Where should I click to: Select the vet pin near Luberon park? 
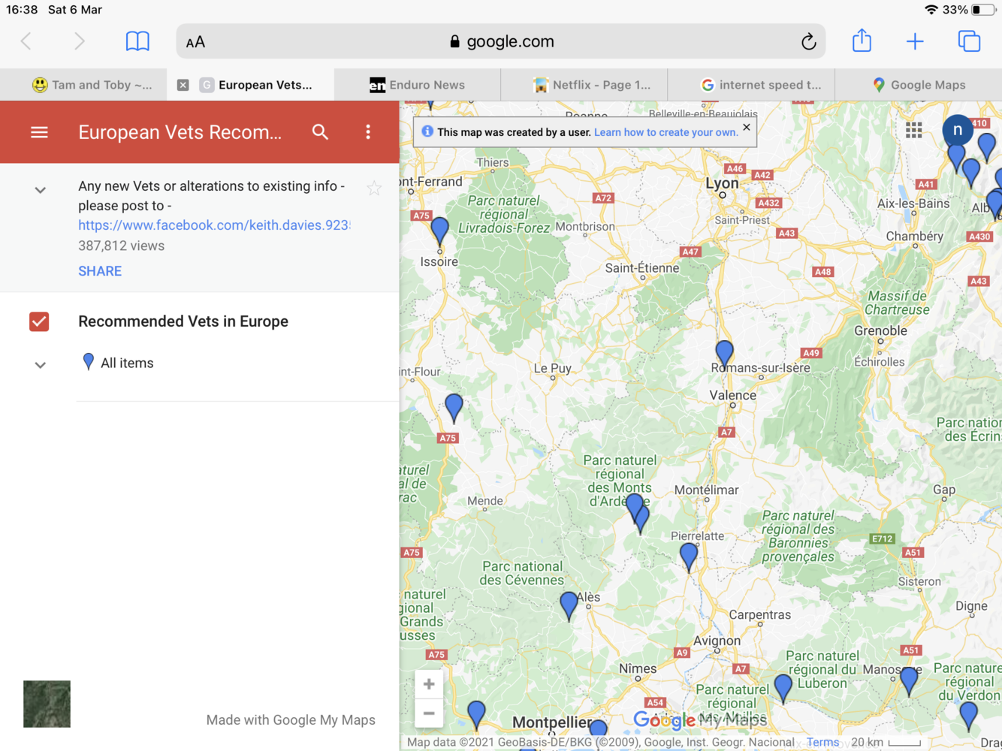(x=783, y=687)
